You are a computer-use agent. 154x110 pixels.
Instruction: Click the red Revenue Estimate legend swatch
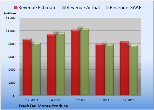coord(16,8)
